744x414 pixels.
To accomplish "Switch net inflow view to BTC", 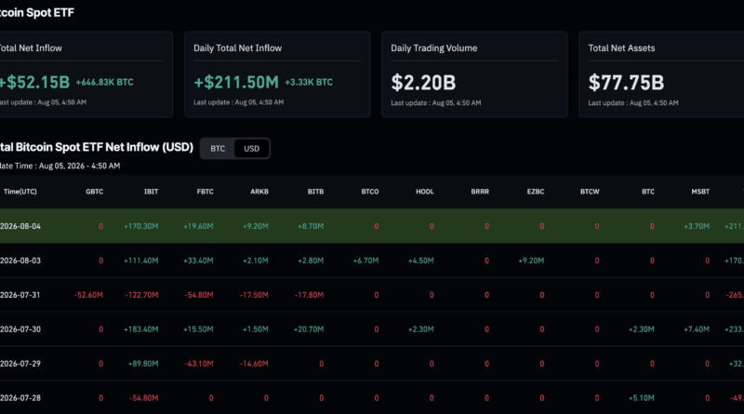I will pos(218,149).
